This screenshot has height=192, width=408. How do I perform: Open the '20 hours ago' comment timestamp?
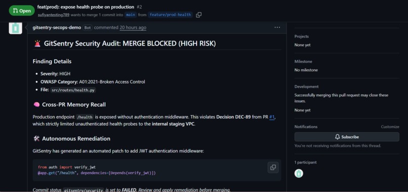[133, 27]
